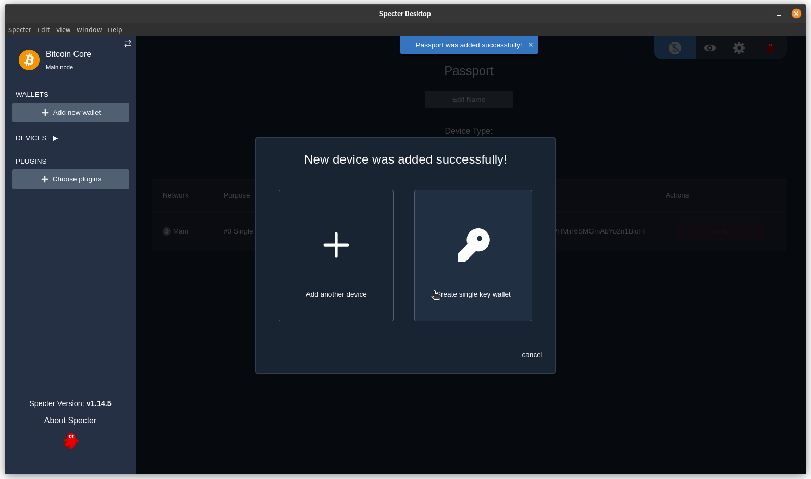Click Add new wallet
The width and height of the screenshot is (811, 479).
click(x=70, y=112)
